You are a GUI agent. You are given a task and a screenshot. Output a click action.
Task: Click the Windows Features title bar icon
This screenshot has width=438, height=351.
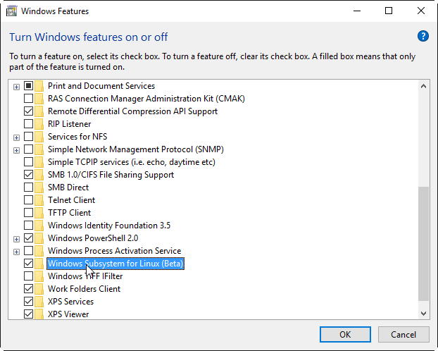(x=11, y=11)
